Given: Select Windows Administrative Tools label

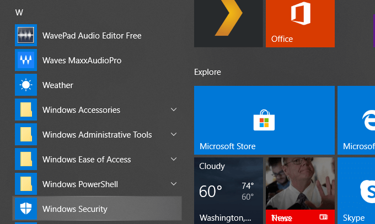Looking at the screenshot, I should [x=97, y=135].
